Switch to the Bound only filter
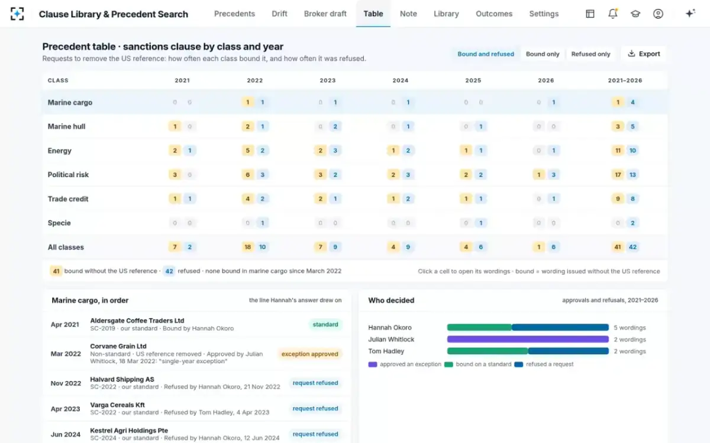Viewport: 710px width, 443px height. 543,54
